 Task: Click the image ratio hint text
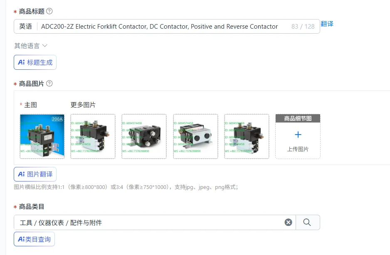tap(126, 187)
